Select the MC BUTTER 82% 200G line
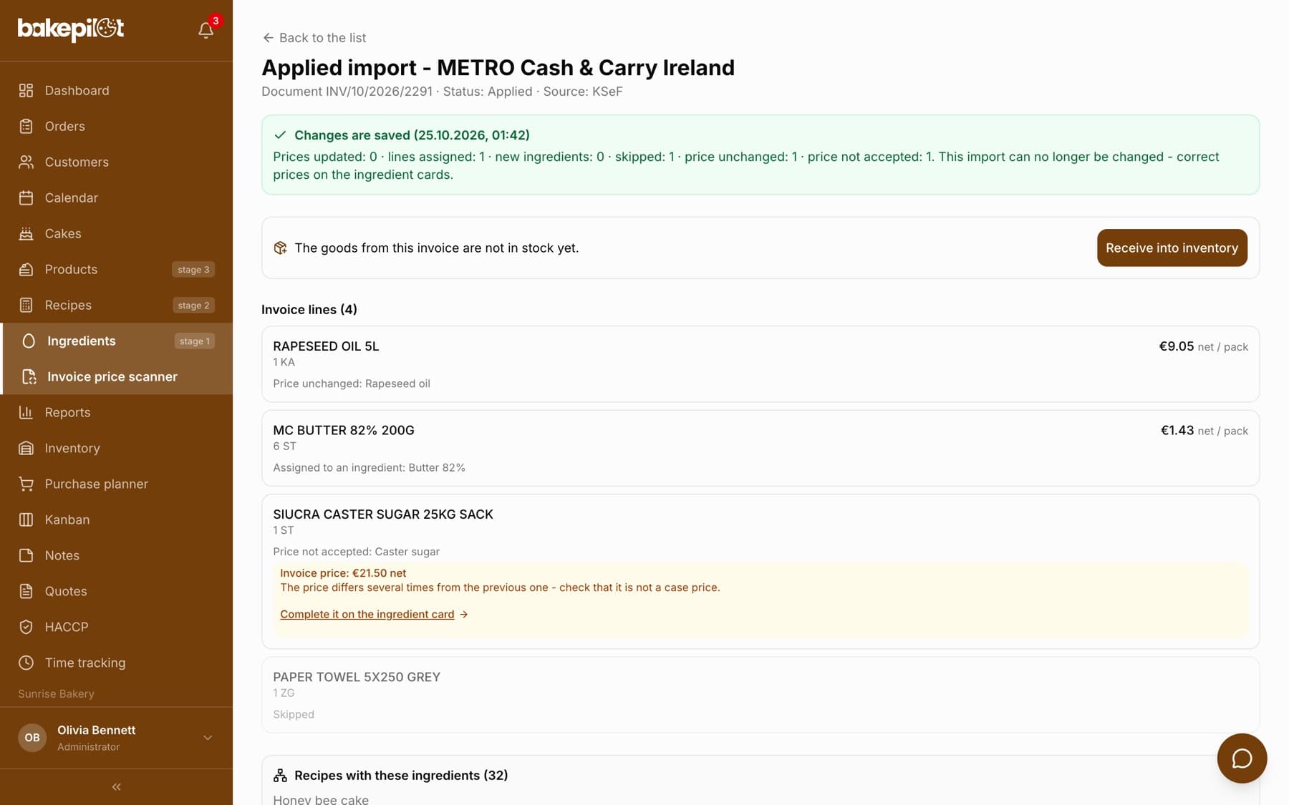The width and height of the screenshot is (1289, 805). point(760,448)
